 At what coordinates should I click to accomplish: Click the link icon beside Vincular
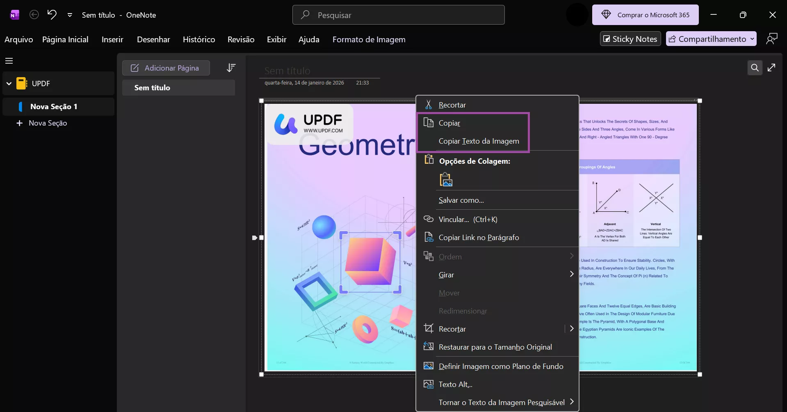pos(429,219)
